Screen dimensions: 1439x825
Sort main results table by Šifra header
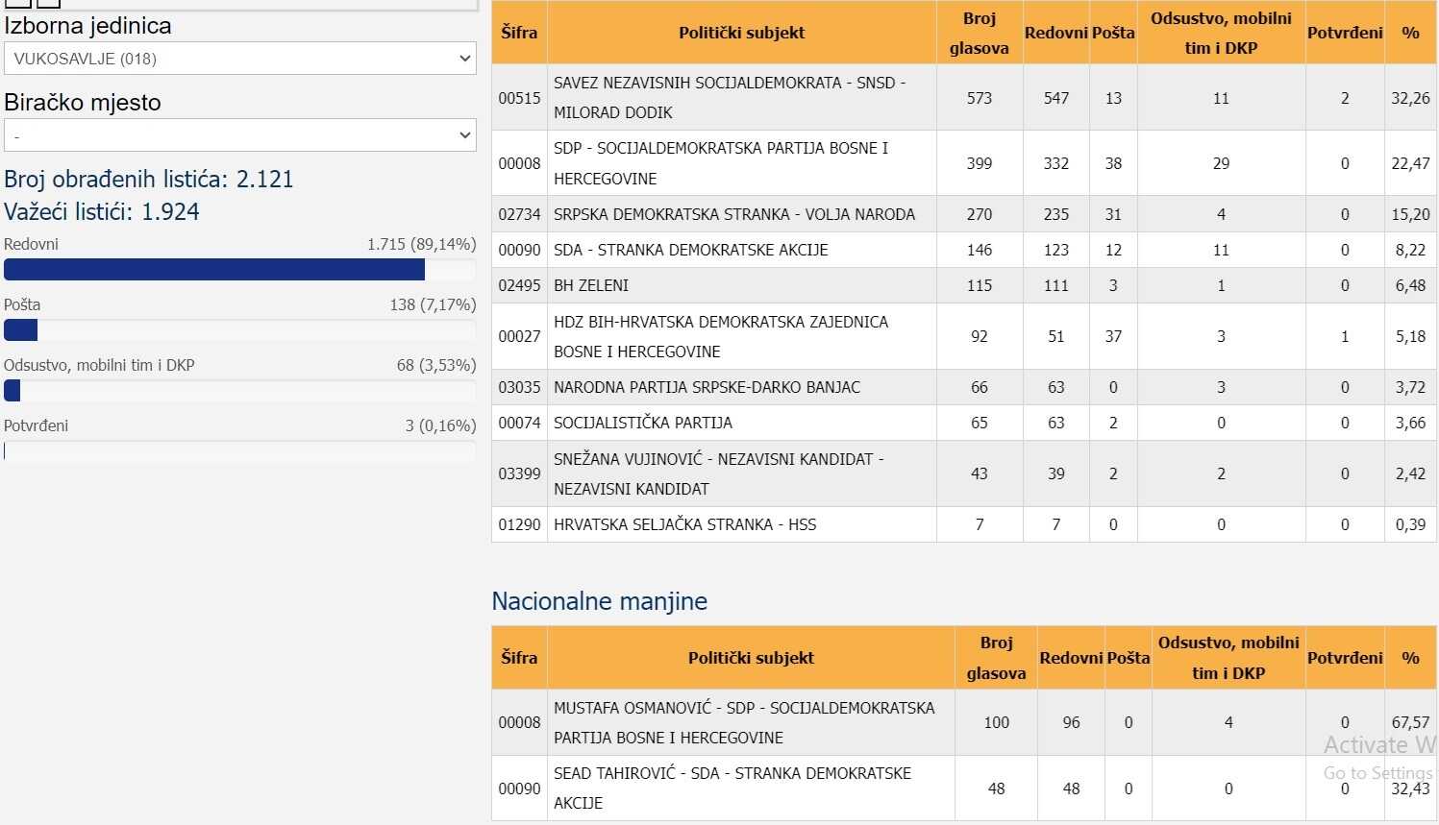[x=519, y=33]
